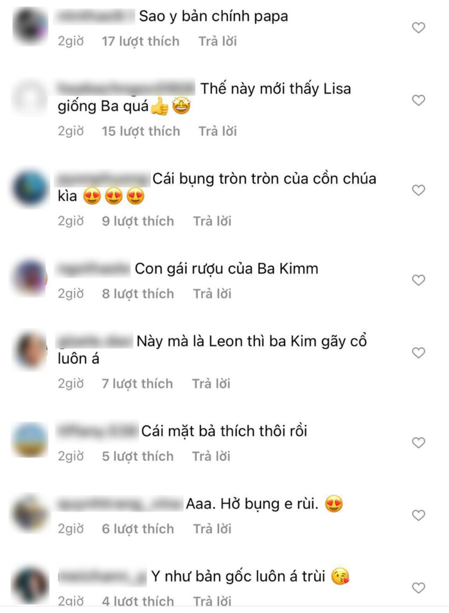
Task: Reply to "Con gái rượu của Ba Kimm"
Action: 213,293
